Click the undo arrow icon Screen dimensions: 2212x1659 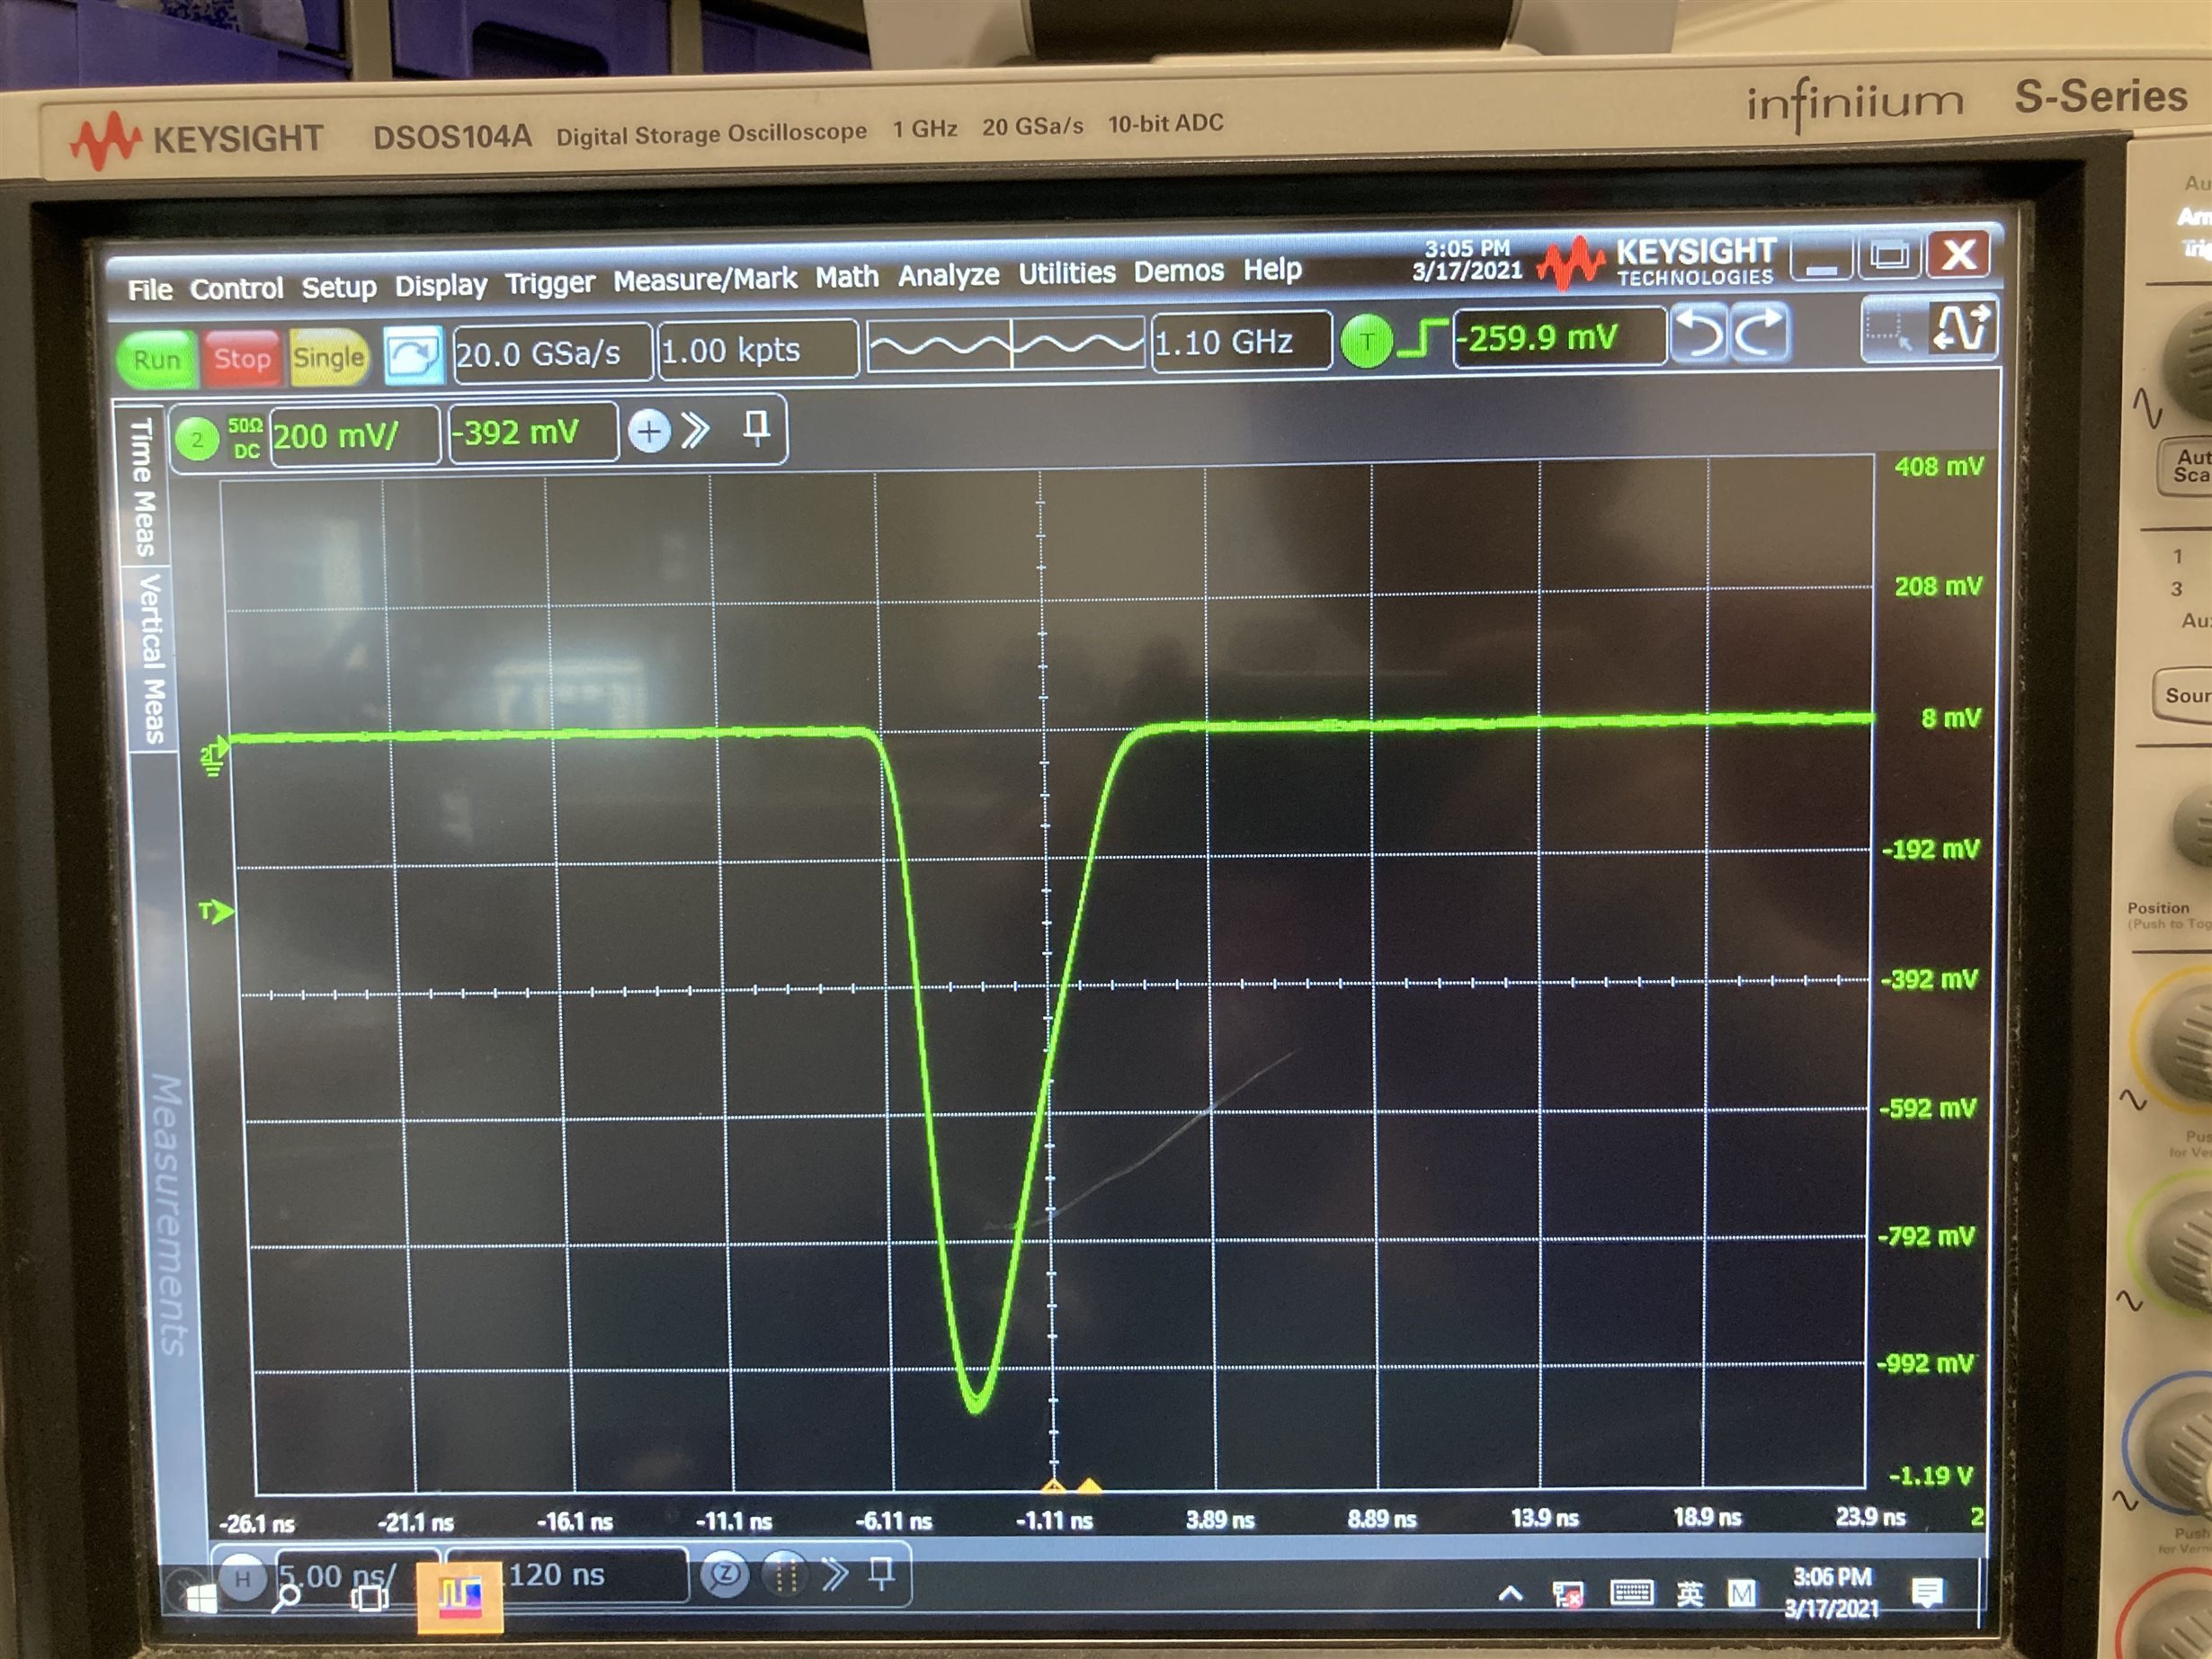click(x=1699, y=332)
